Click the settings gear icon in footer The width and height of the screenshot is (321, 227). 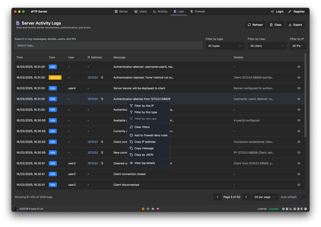click(283, 209)
